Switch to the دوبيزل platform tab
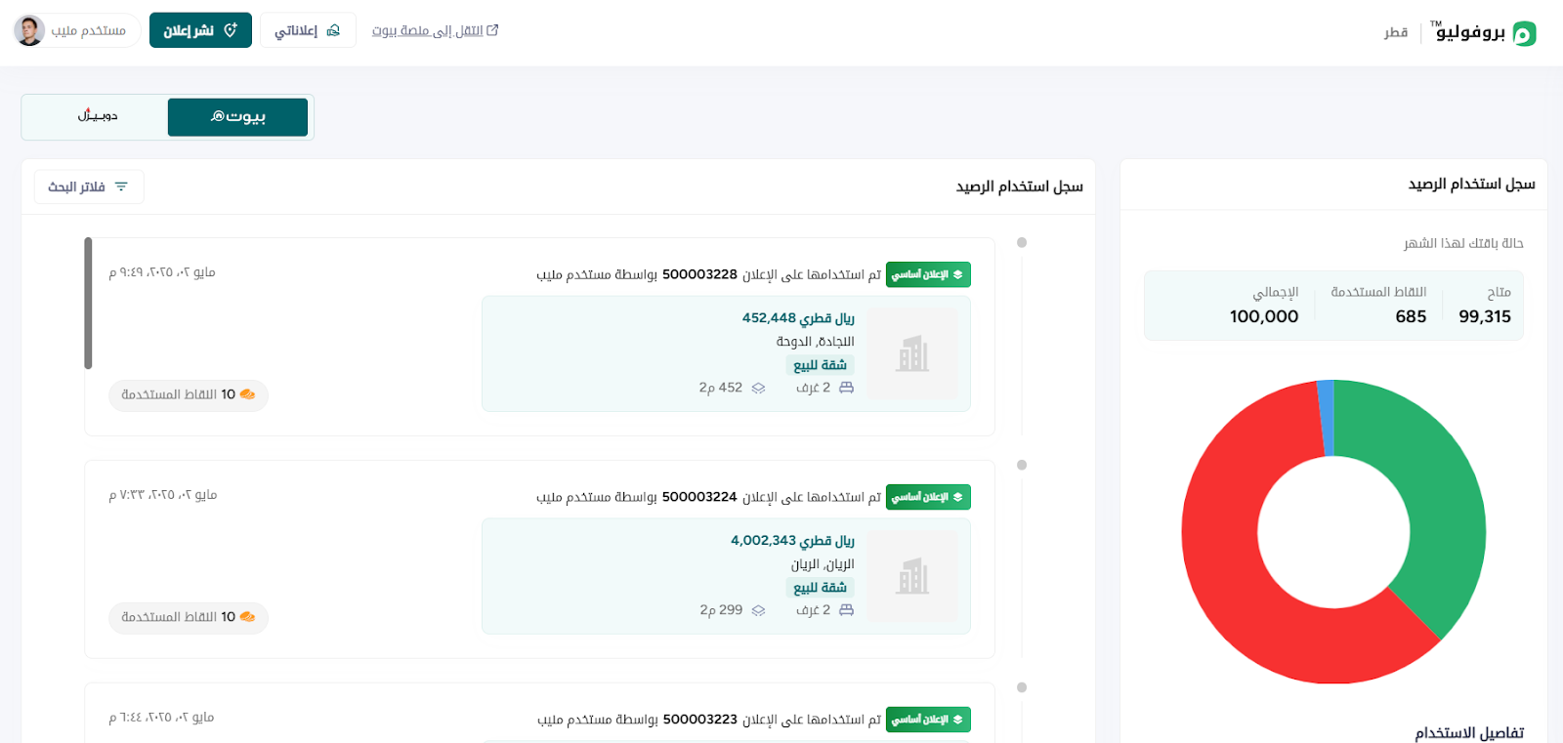Viewport: 1563px width, 743px height. tap(97, 117)
